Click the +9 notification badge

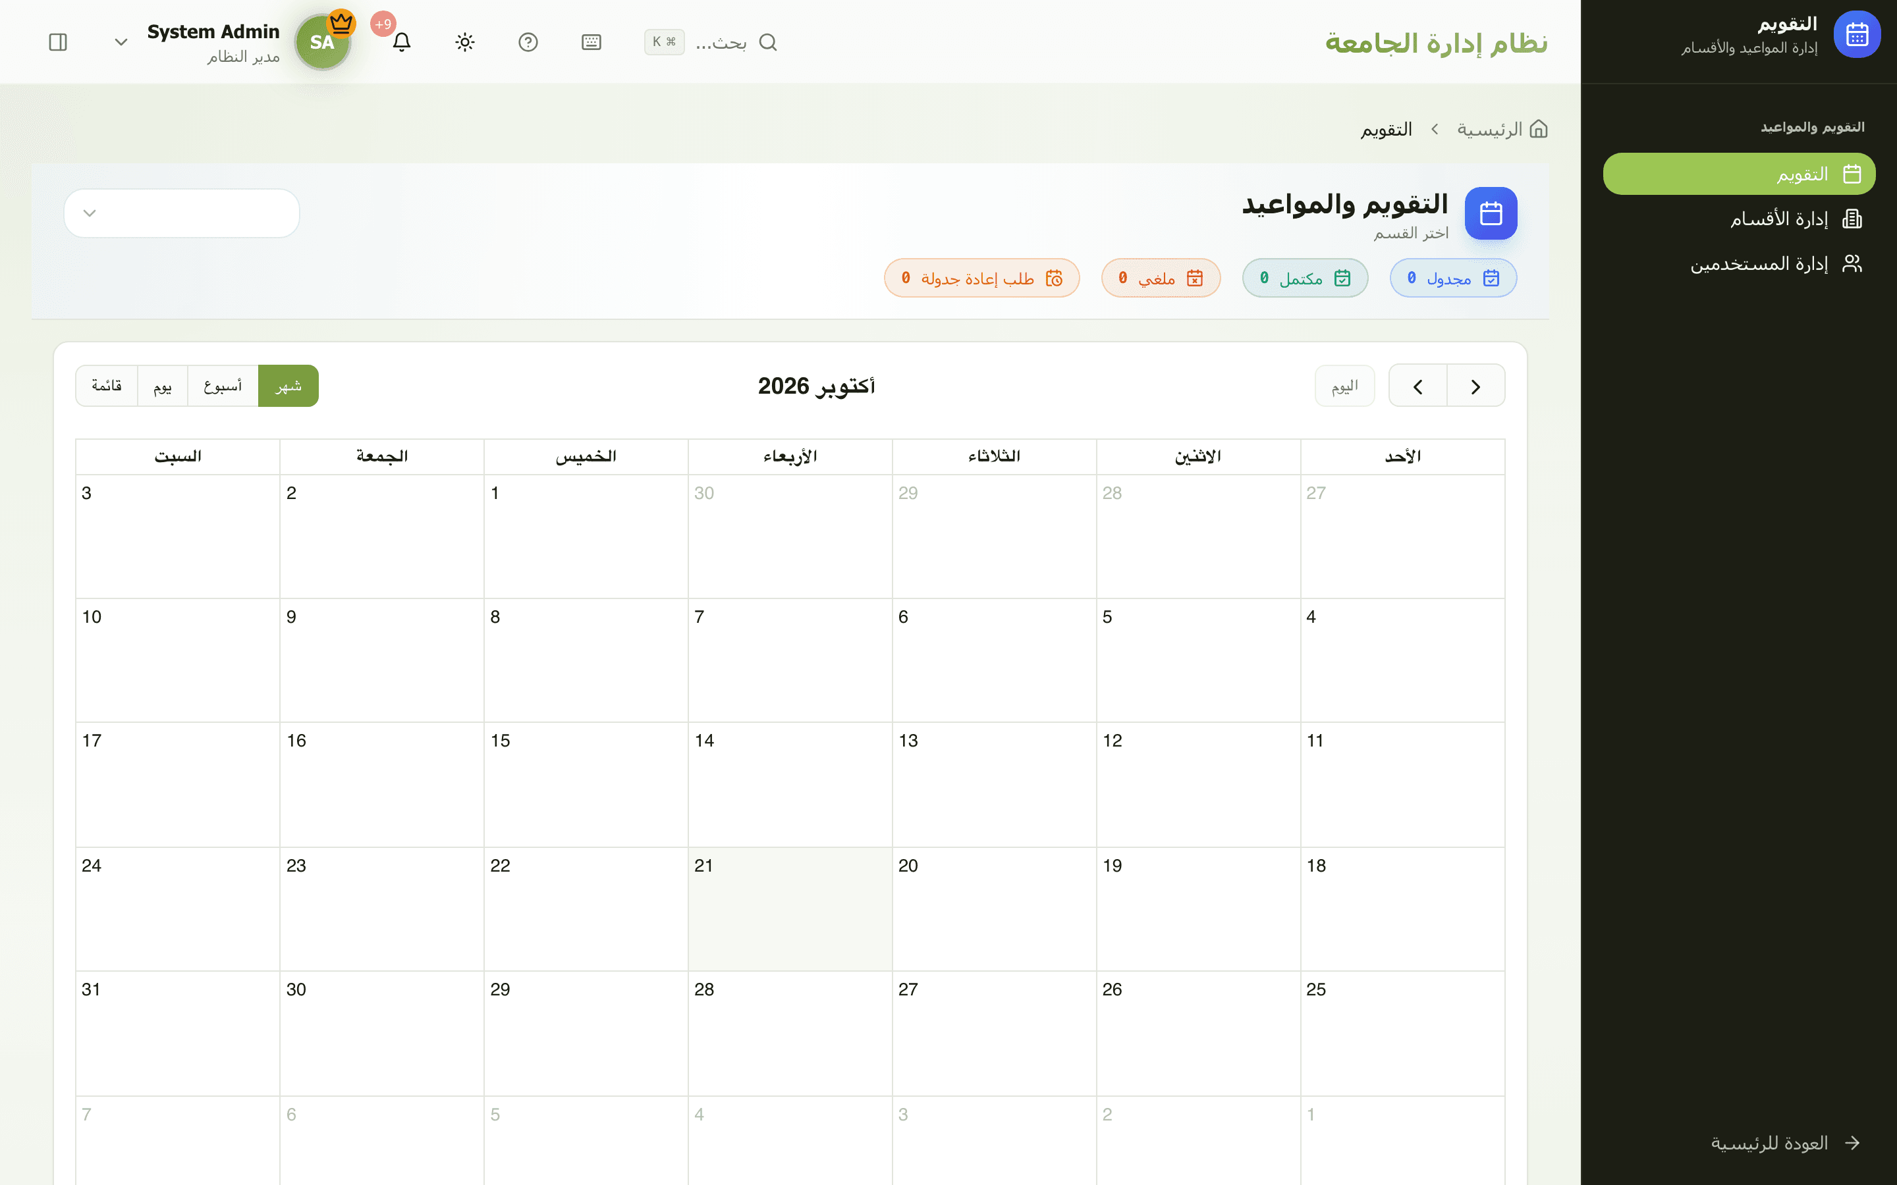(383, 24)
